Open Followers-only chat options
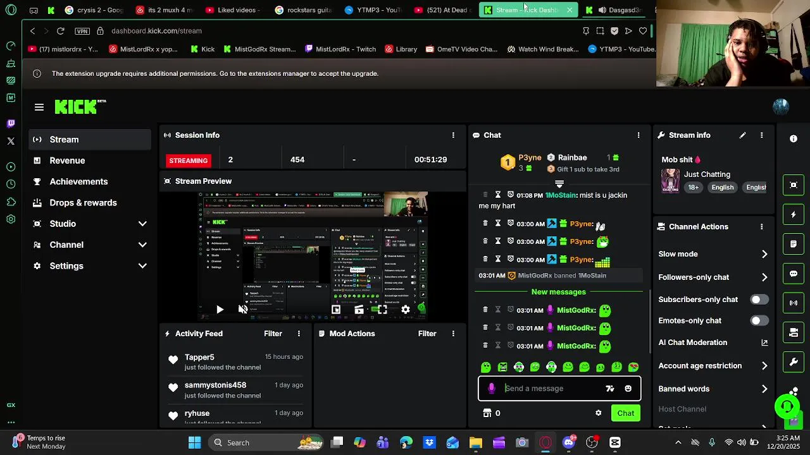The image size is (810, 455). point(713,277)
